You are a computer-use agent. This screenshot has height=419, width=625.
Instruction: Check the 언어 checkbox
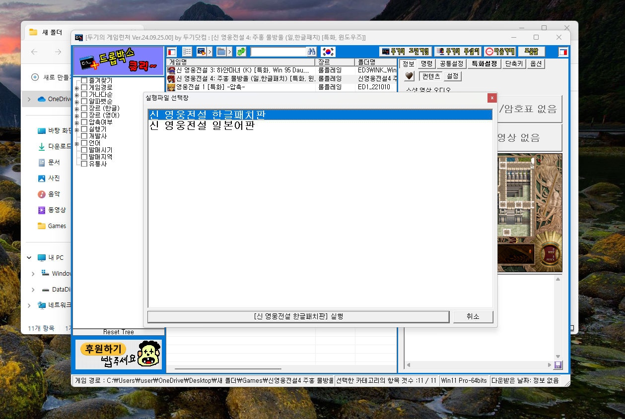[84, 143]
